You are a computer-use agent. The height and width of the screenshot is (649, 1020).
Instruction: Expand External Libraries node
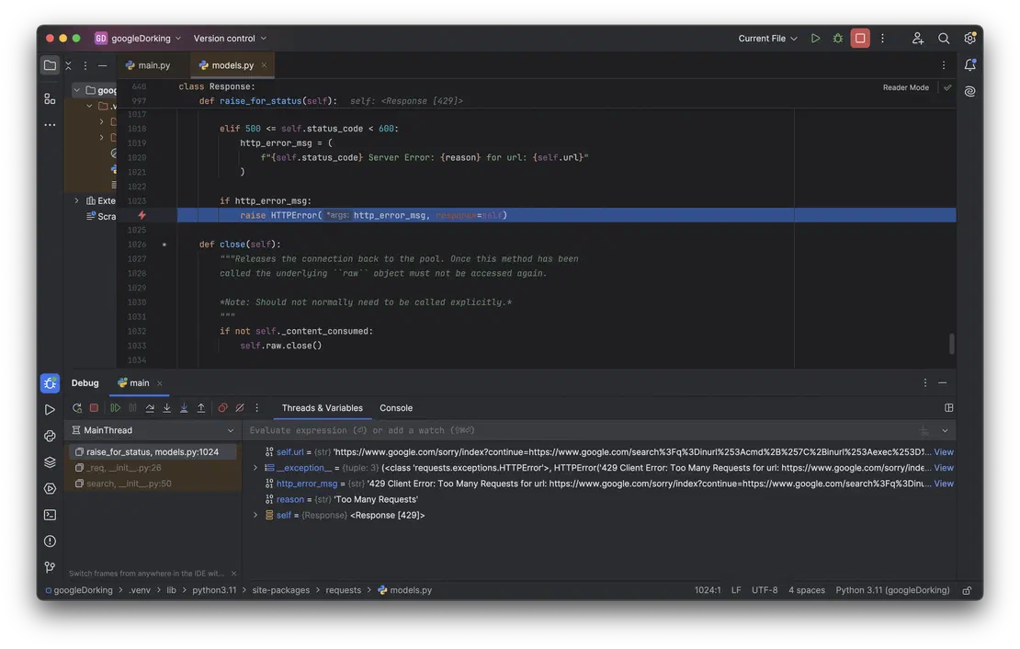click(x=77, y=200)
